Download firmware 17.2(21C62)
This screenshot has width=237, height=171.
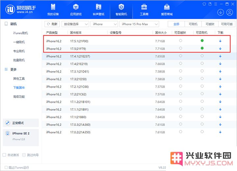[x=220, y=94]
